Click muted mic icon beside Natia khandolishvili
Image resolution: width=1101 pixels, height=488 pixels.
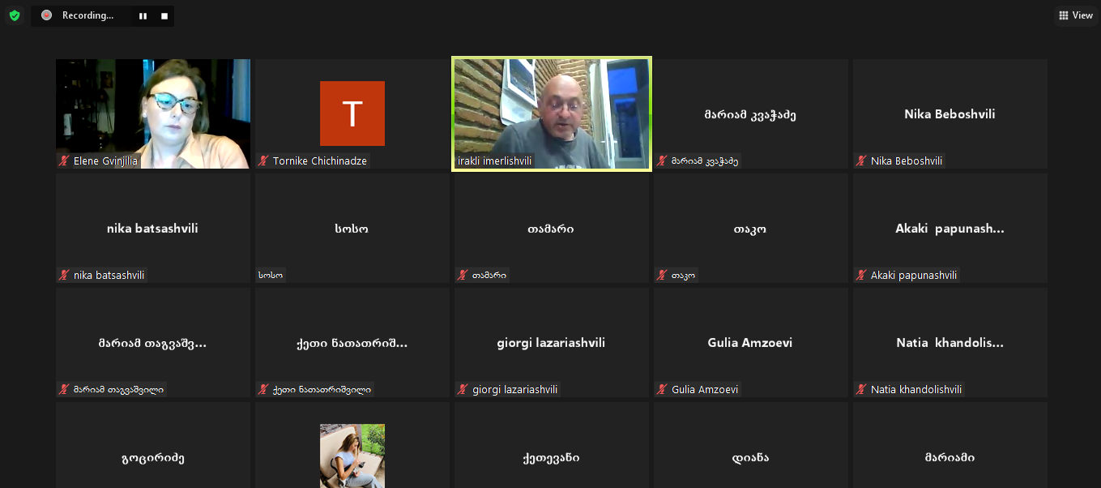click(x=861, y=390)
